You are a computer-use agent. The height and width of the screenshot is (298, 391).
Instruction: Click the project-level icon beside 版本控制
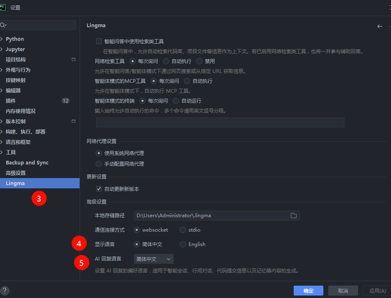(x=73, y=121)
